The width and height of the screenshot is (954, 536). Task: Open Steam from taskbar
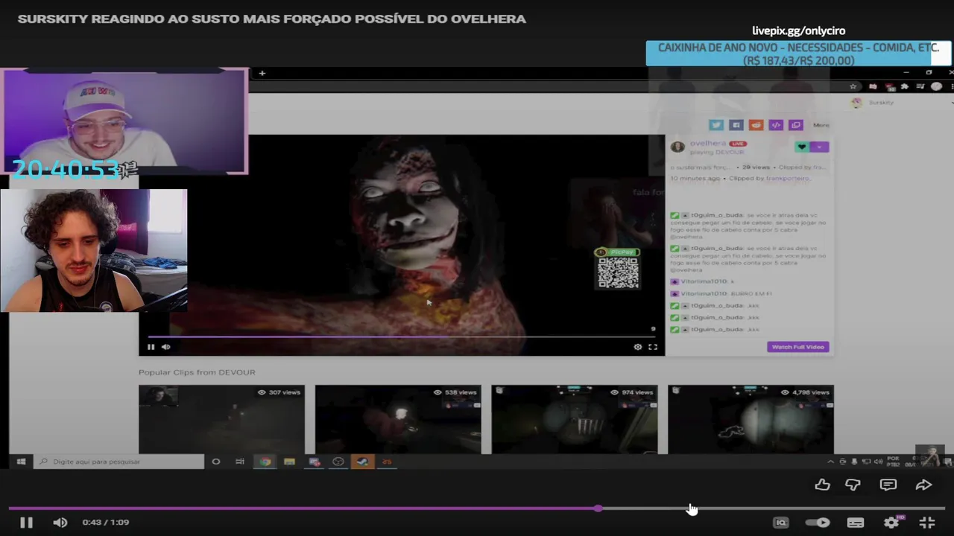[362, 462]
